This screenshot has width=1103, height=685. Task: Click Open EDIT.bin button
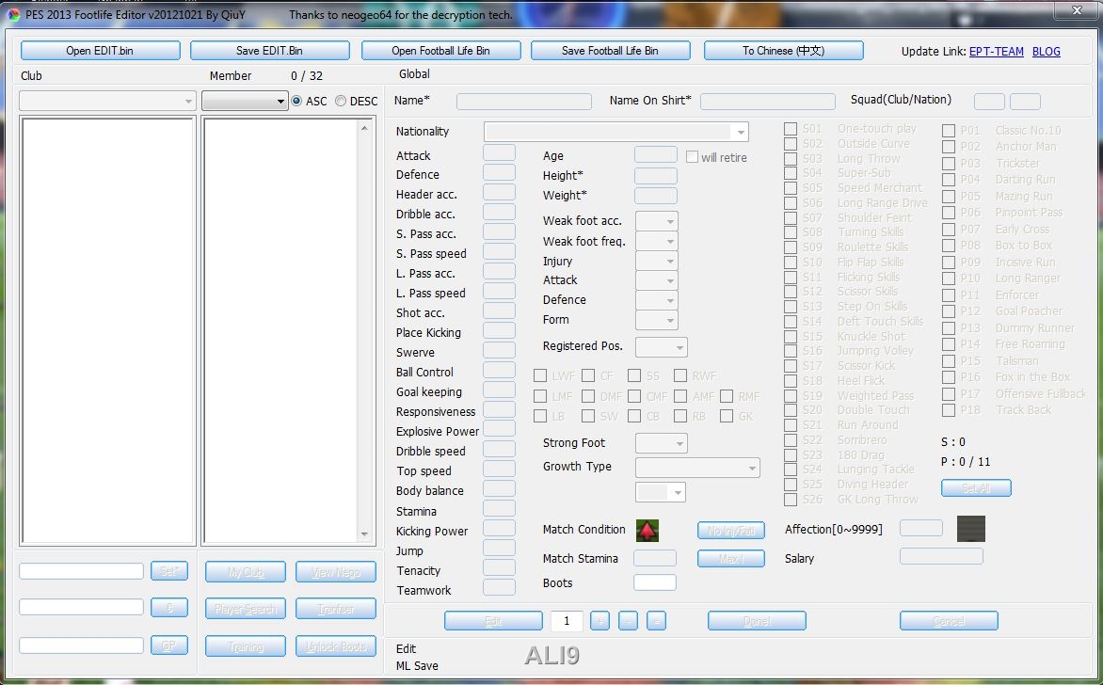tap(100, 51)
